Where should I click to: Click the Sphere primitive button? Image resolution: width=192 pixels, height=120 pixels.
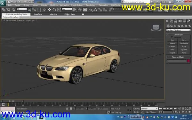click(172, 43)
